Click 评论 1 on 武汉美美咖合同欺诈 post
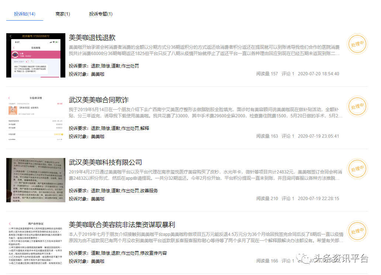 click(288, 136)
